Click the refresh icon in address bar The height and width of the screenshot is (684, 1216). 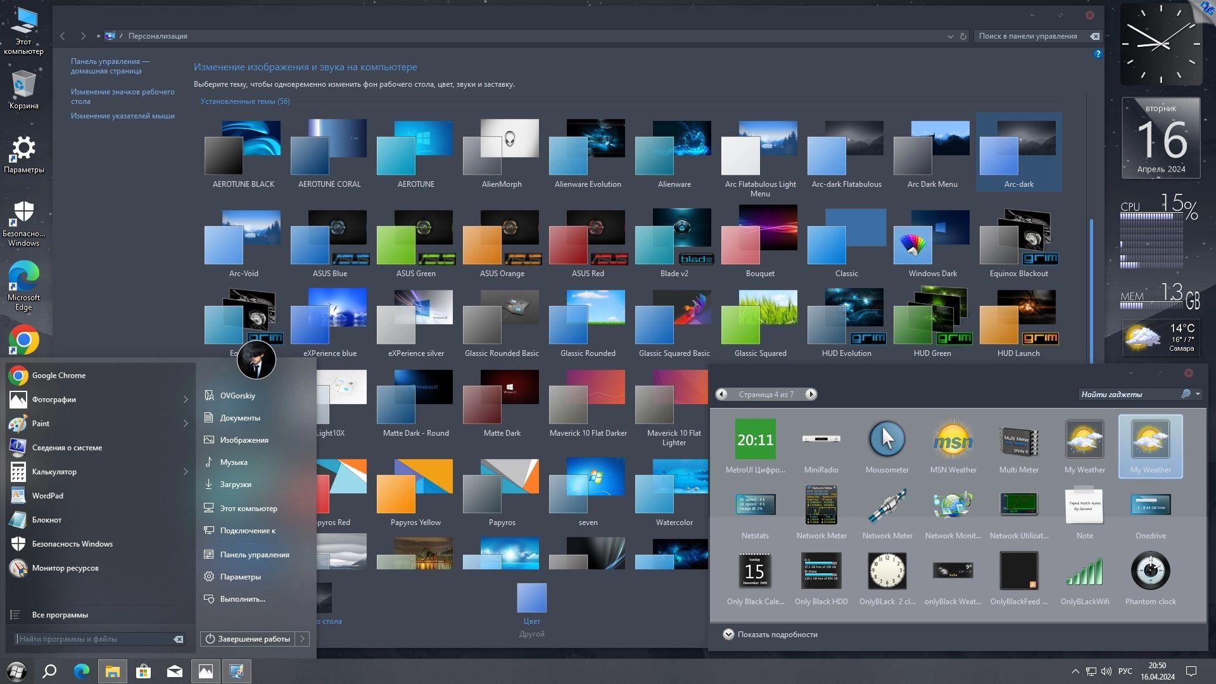click(x=963, y=36)
